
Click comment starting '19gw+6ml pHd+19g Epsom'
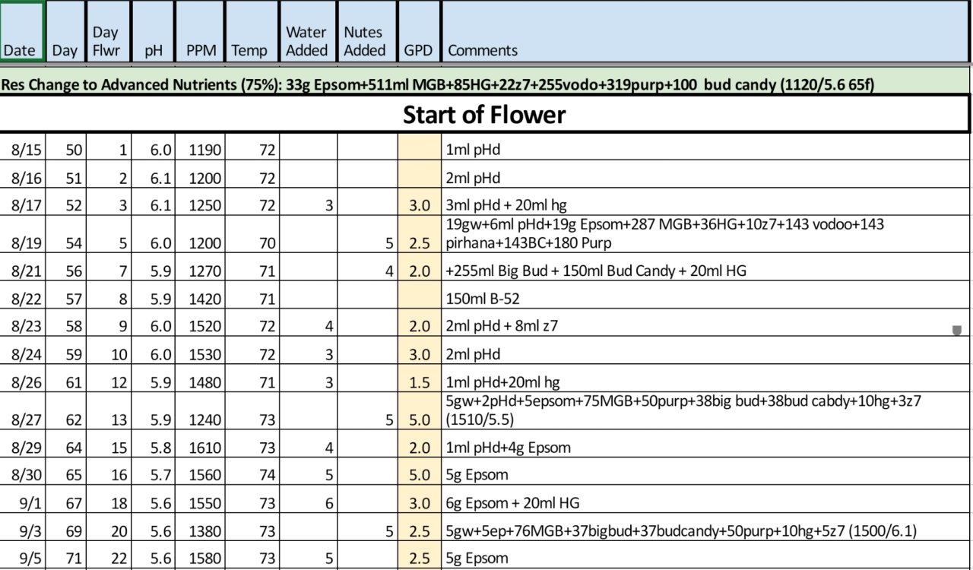[x=665, y=233]
